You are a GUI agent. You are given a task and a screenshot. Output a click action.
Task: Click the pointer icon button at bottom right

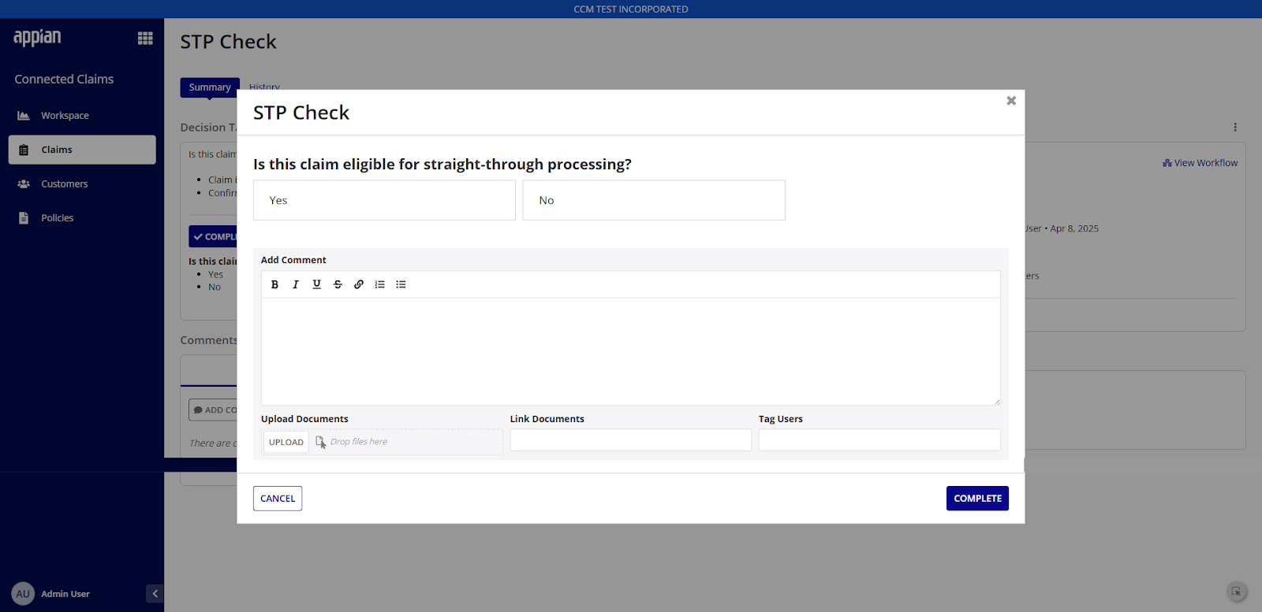pyautogui.click(x=1237, y=592)
